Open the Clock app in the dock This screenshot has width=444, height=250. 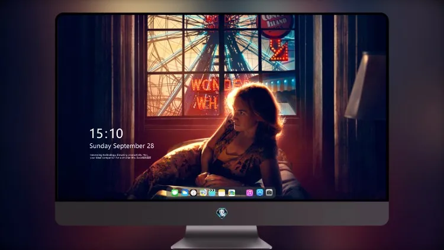coord(194,193)
